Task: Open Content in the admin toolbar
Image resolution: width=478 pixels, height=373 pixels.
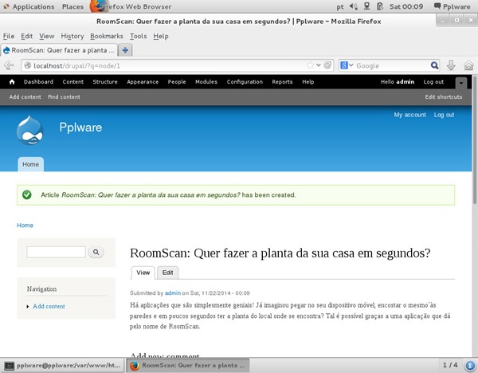Action: click(72, 82)
